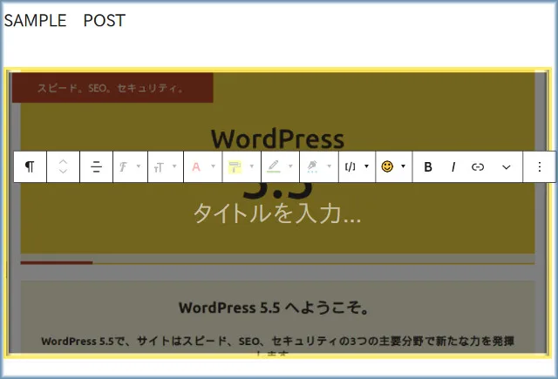Expand the background color dropdown arrow

point(252,166)
